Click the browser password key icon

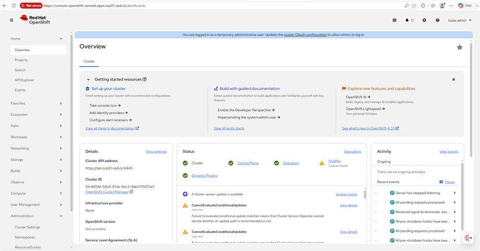coord(407,5)
